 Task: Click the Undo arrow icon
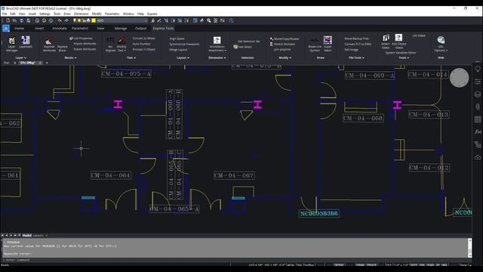pos(60,20)
